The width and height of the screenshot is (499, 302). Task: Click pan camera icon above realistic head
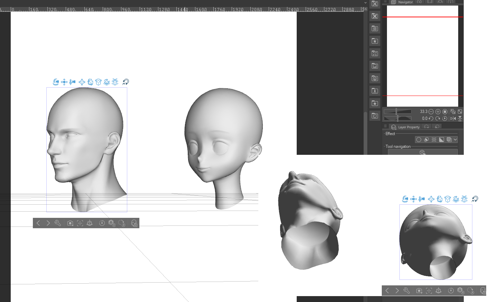click(64, 82)
